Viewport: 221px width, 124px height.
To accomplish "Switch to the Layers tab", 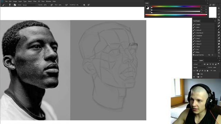I will [x=201, y=61].
